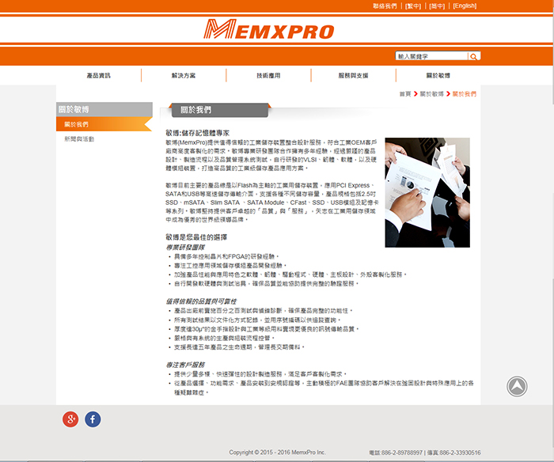554x462 pixels.
Task: Click the 敏博:儲存記憶體專家 heading
Action: [x=198, y=133]
